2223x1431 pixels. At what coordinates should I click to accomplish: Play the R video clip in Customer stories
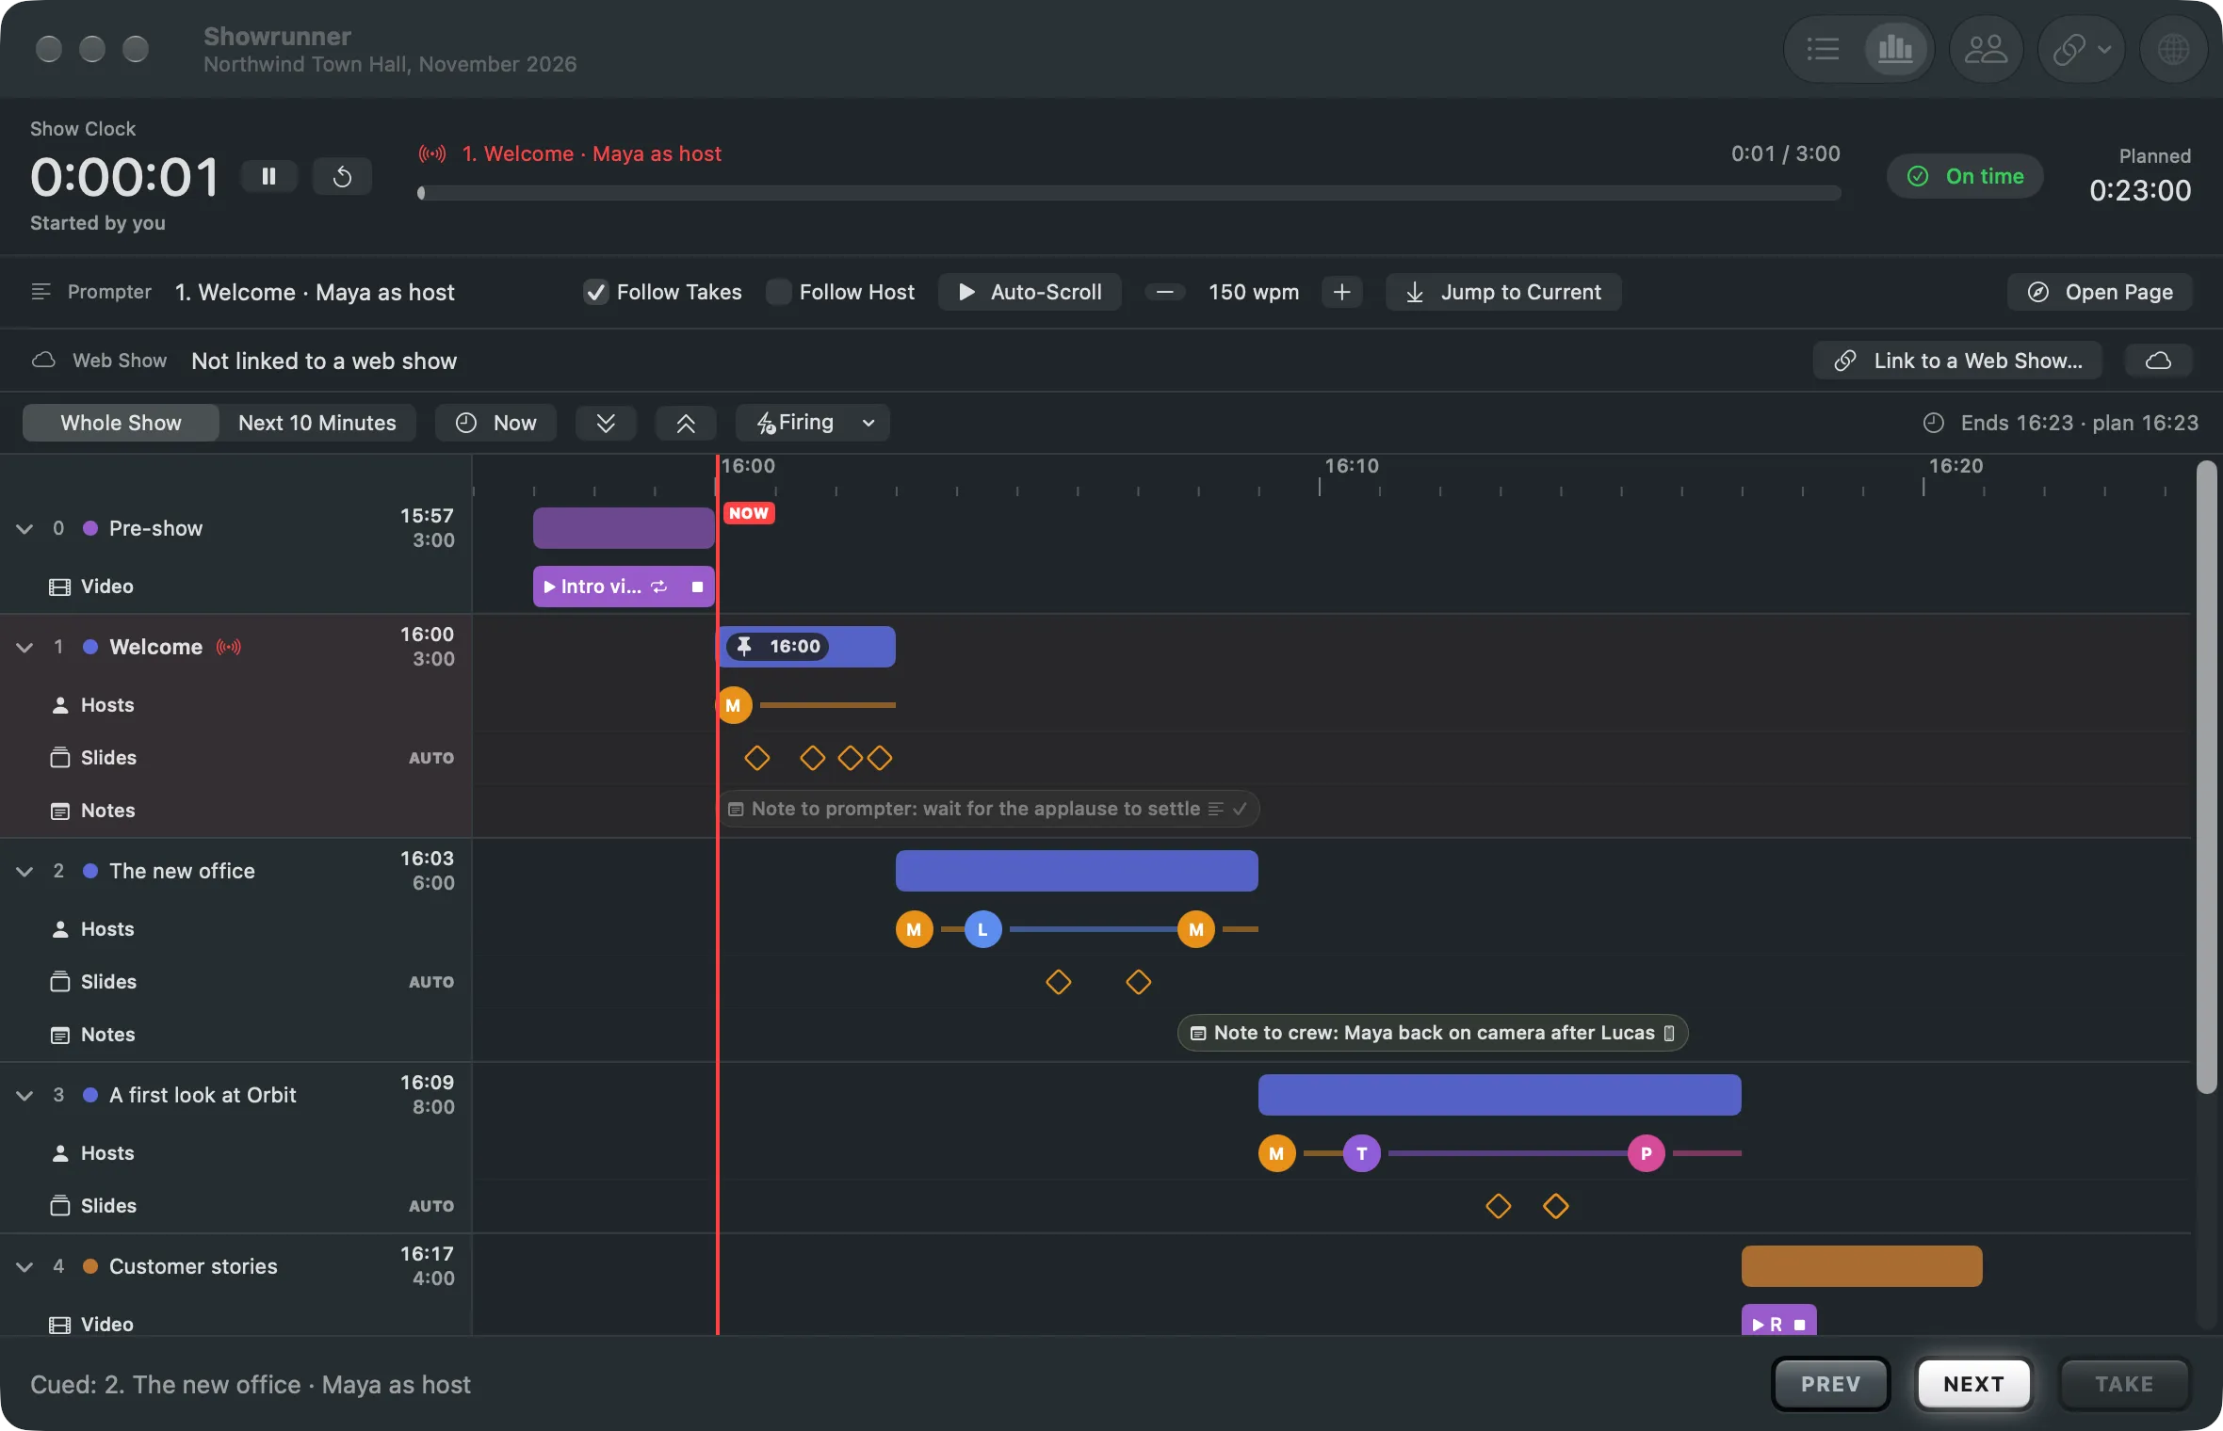point(1758,1324)
